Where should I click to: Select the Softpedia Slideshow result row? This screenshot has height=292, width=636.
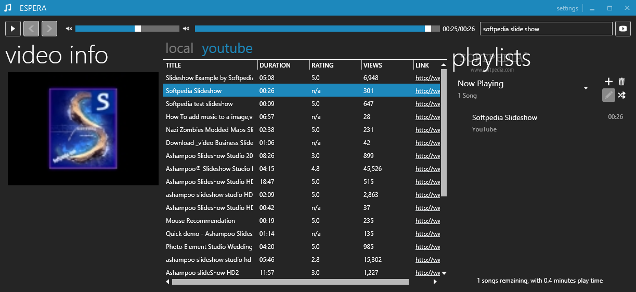click(301, 91)
